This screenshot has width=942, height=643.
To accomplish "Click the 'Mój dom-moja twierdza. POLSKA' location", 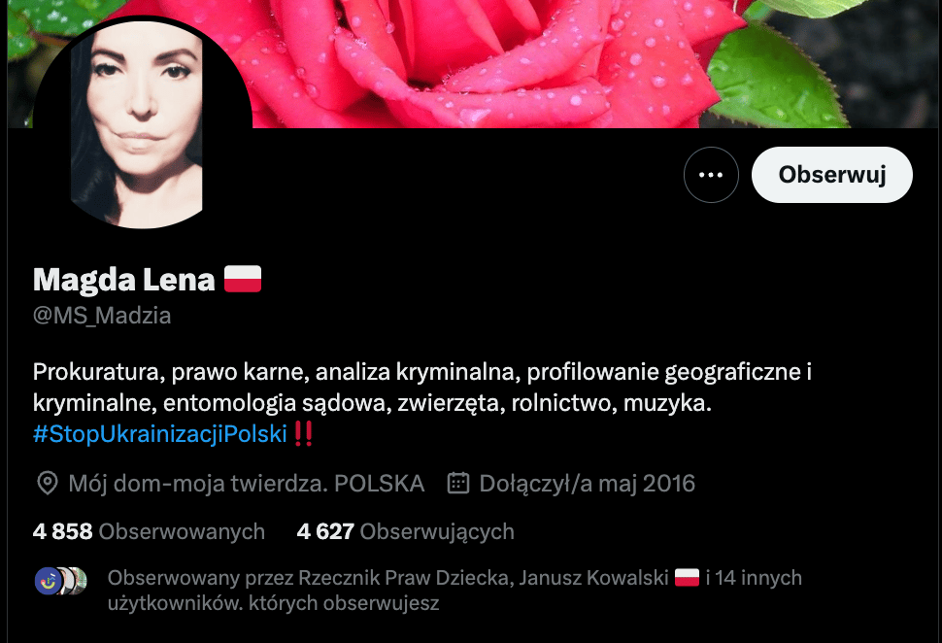I will click(247, 483).
